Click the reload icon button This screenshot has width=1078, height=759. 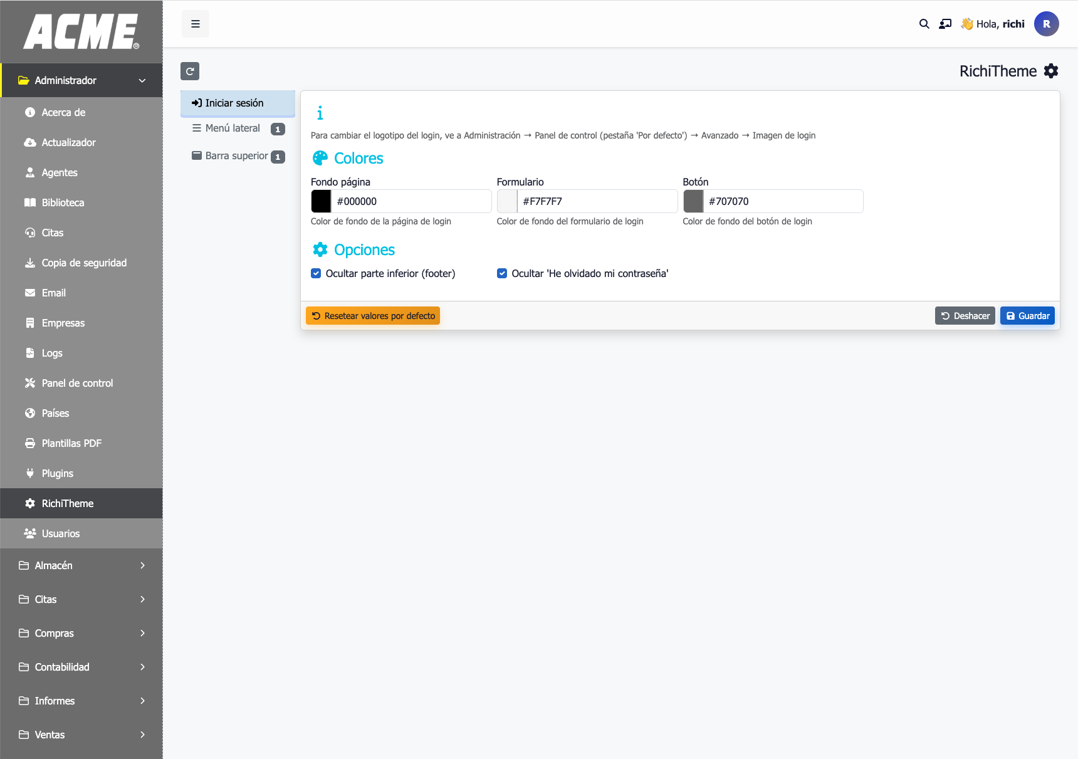[x=190, y=71]
